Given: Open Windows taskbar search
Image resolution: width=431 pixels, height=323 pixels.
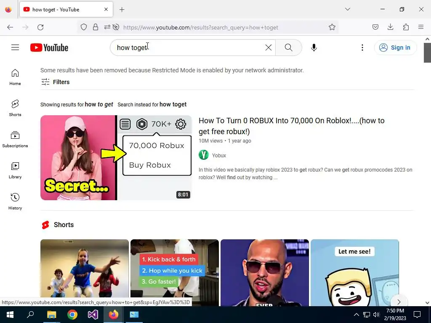Looking at the screenshot, I should tap(30, 315).
